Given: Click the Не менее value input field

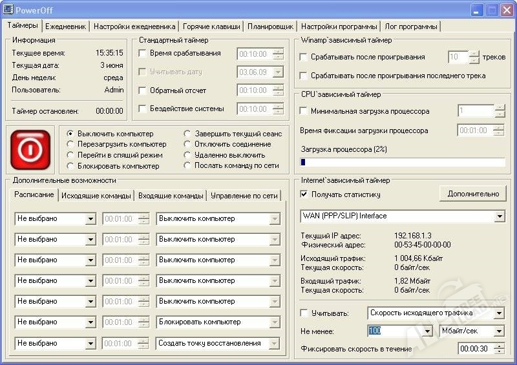Looking at the screenshot, I should pyautogui.click(x=394, y=331).
